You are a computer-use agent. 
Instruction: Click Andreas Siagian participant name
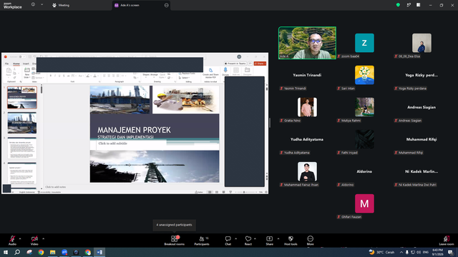tap(422, 107)
